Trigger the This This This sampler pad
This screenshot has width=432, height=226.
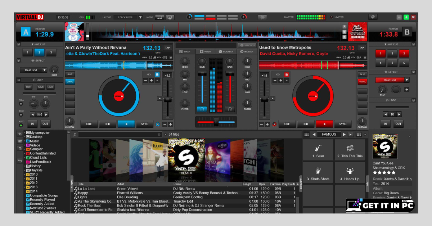click(x=350, y=150)
